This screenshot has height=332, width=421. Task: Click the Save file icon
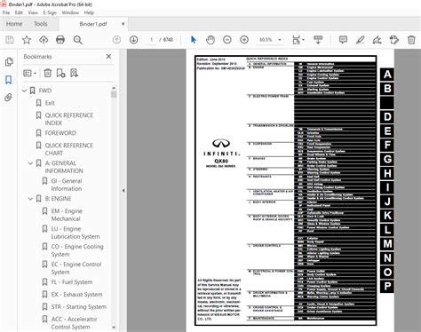coord(10,40)
